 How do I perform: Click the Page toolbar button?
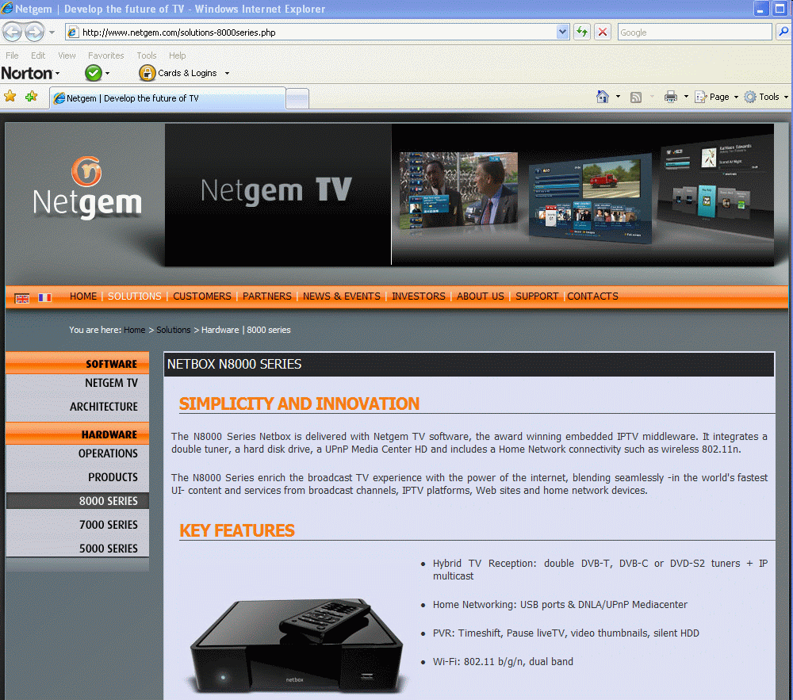point(712,97)
